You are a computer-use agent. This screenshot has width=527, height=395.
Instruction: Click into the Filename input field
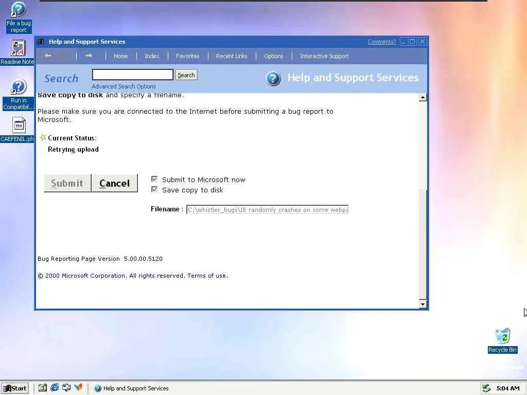pyautogui.click(x=267, y=210)
